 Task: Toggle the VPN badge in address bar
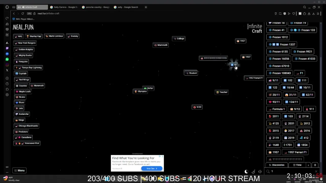coord(29,13)
